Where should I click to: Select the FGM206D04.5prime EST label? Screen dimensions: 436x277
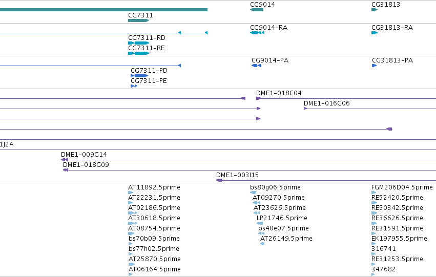pyautogui.click(x=402, y=187)
